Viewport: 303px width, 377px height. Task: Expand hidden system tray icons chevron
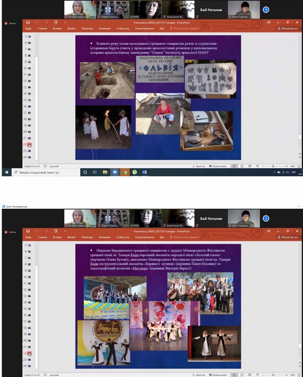pos(274,172)
